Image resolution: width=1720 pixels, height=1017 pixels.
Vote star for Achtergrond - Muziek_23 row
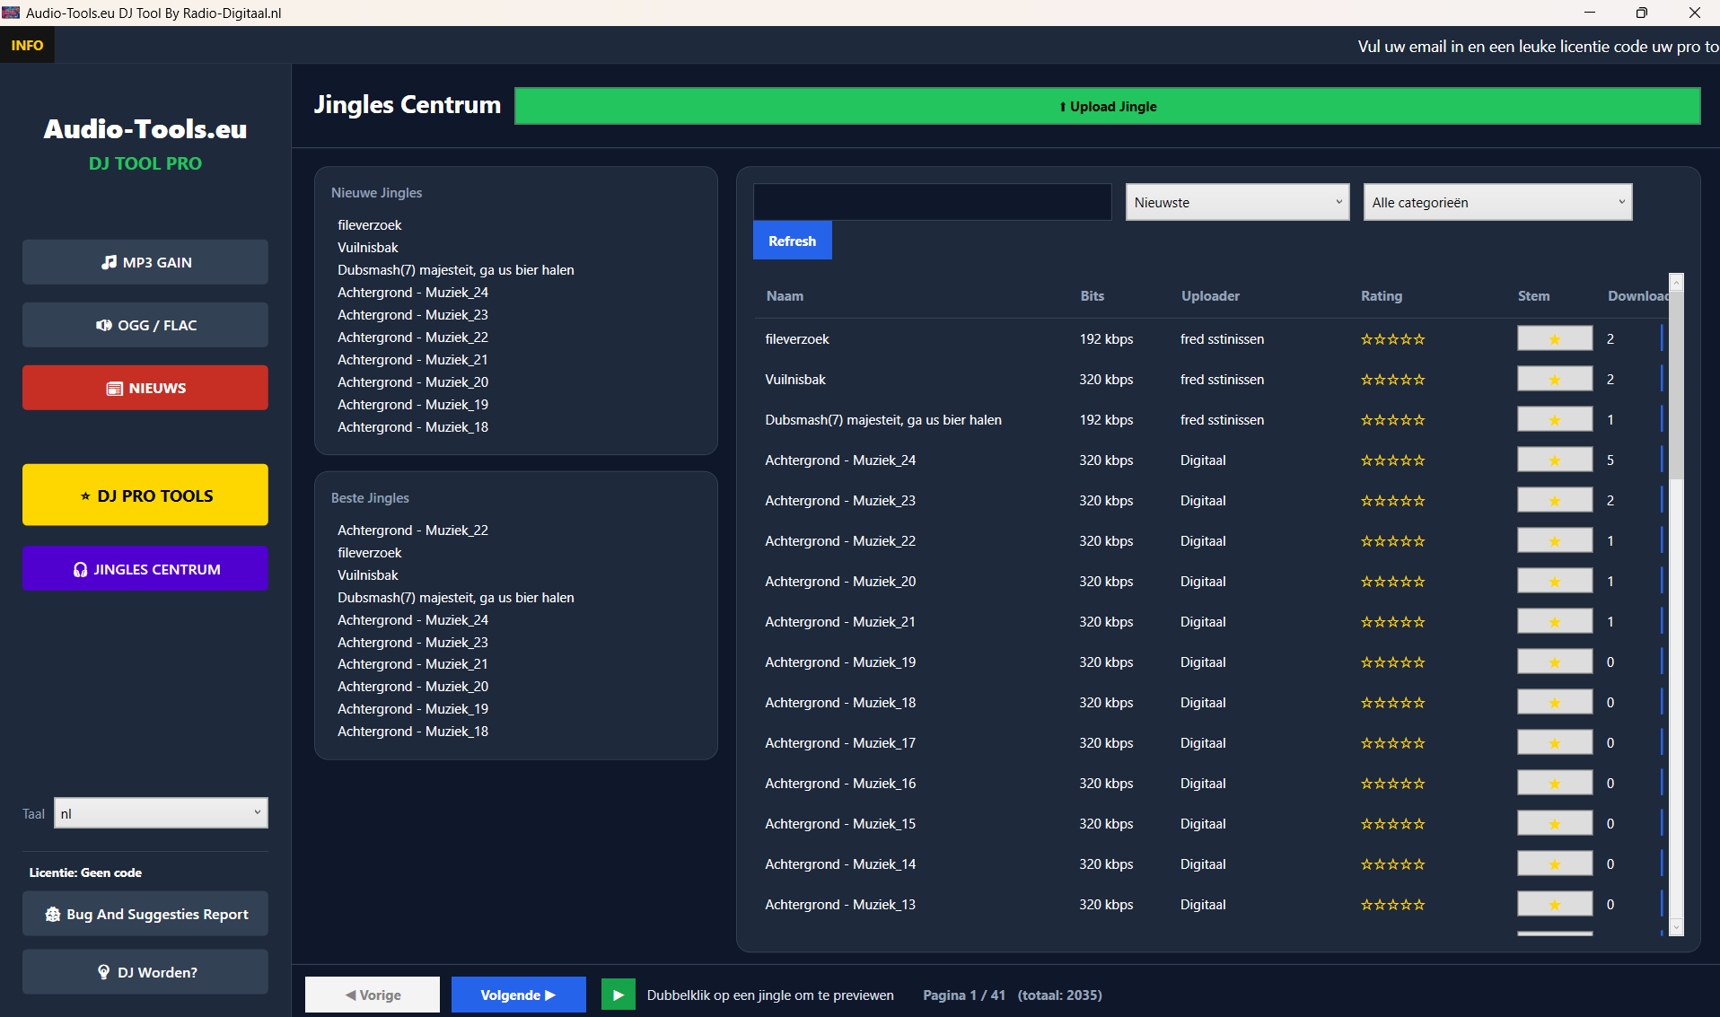click(1555, 500)
